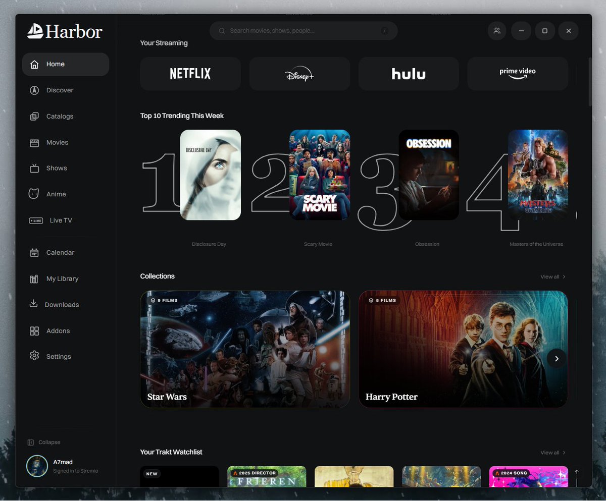Click the vertical scrollbar thumb
Viewport: 606px width, 501px height.
590,82
